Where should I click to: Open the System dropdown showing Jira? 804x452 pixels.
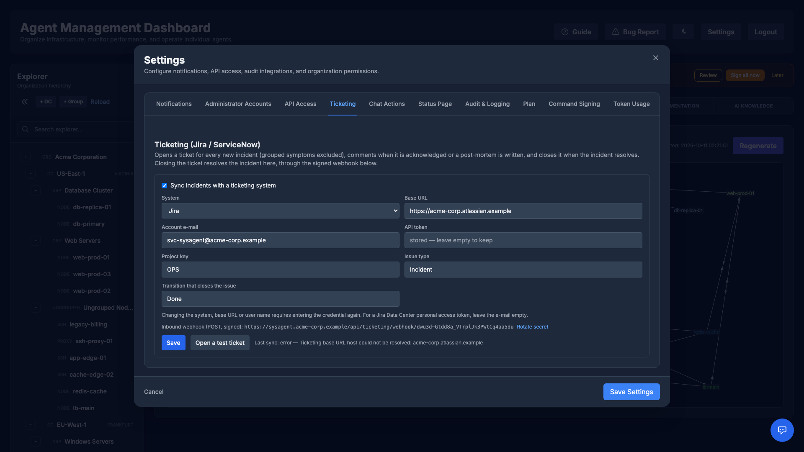[280, 211]
